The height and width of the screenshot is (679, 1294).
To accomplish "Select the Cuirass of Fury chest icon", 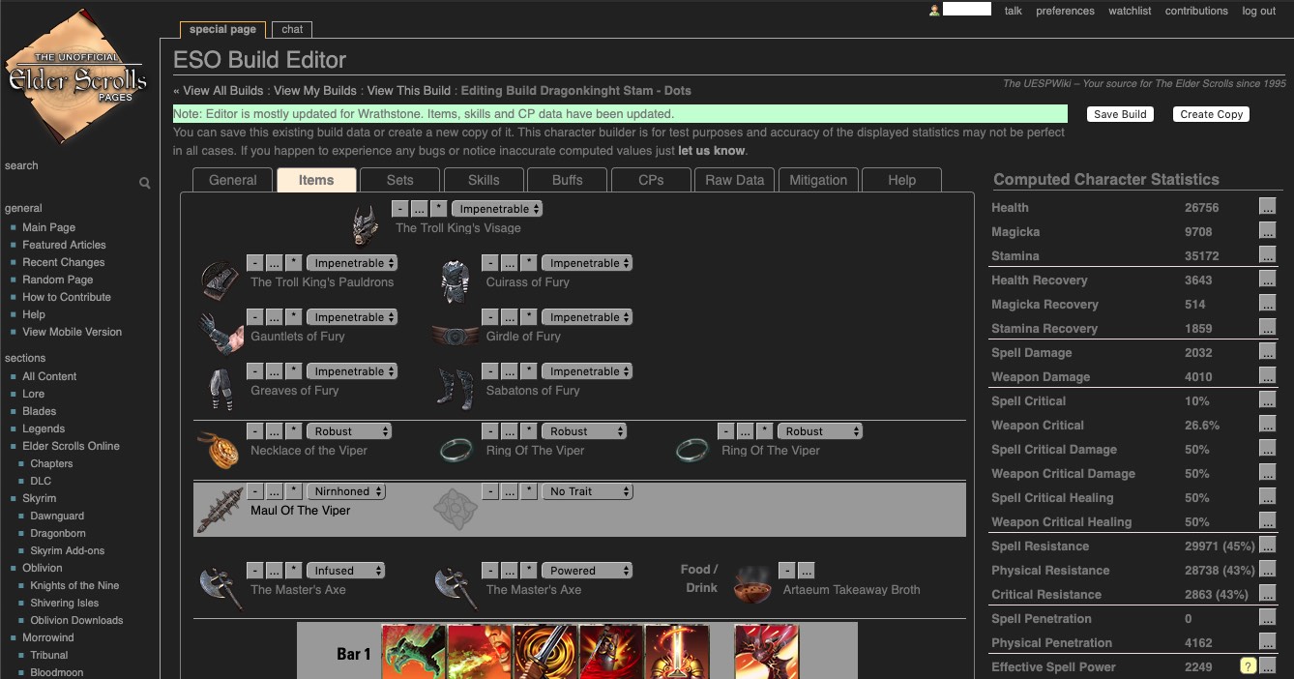I will coord(455,280).
